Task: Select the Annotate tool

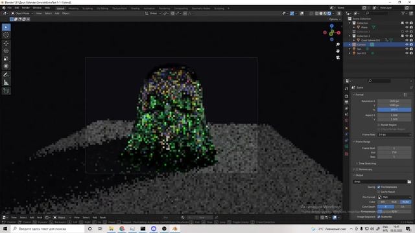Action: pos(6,75)
